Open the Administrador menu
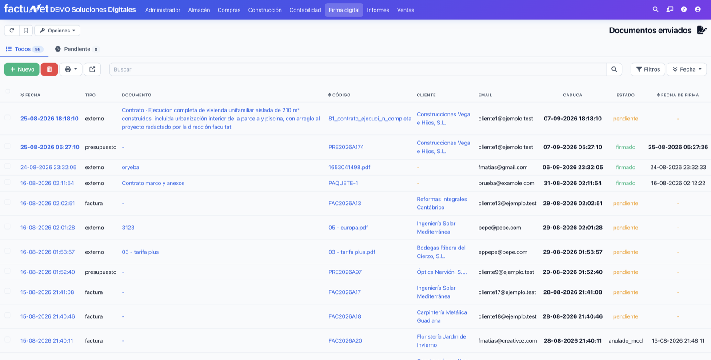This screenshot has height=360, width=711. click(163, 10)
